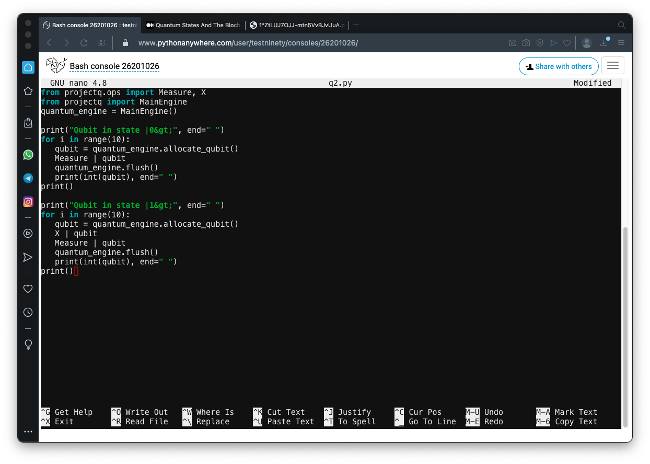The width and height of the screenshot is (650, 464).
Task: Expand sidebar three-dots setup menu
Action: point(28,432)
